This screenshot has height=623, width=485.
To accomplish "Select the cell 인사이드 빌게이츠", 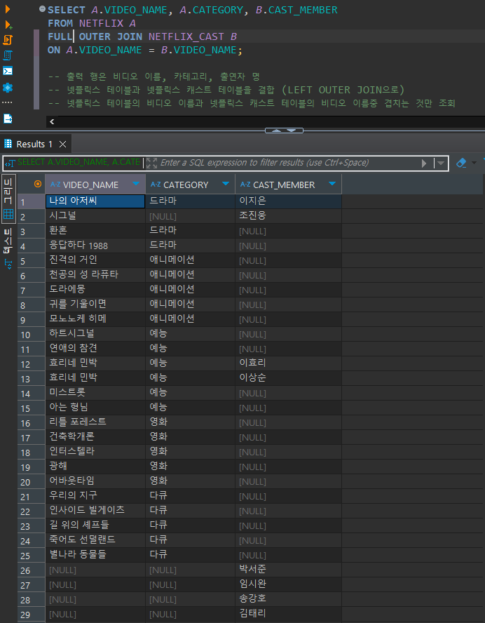I will [95, 510].
